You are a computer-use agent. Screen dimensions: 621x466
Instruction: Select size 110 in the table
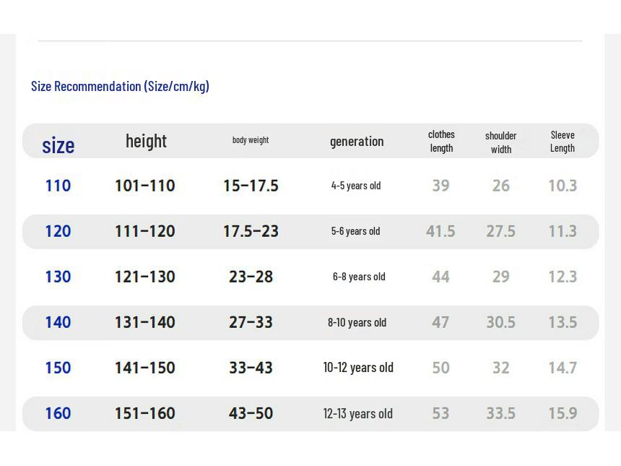(x=58, y=186)
